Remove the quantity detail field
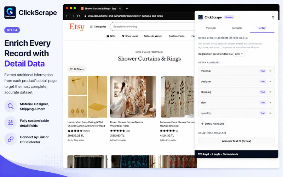This screenshot has width=283, height=177. 270,113
